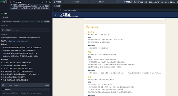Focus the localhost:8080 URL field

120,10
